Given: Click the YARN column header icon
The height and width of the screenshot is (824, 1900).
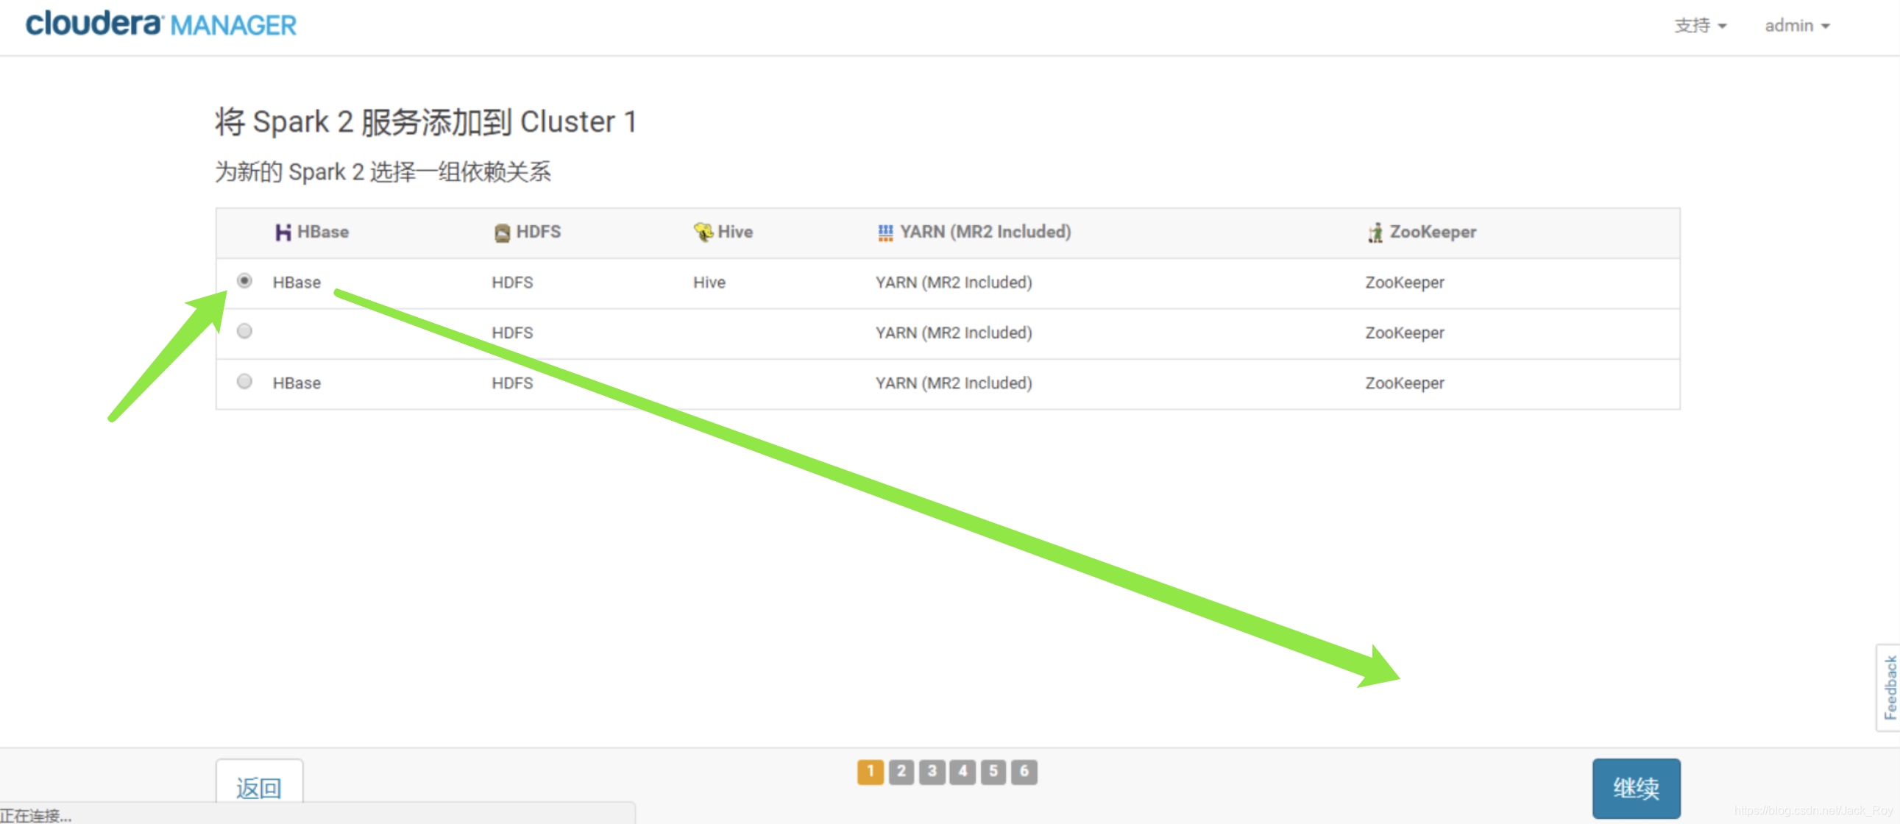Looking at the screenshot, I should 885,232.
